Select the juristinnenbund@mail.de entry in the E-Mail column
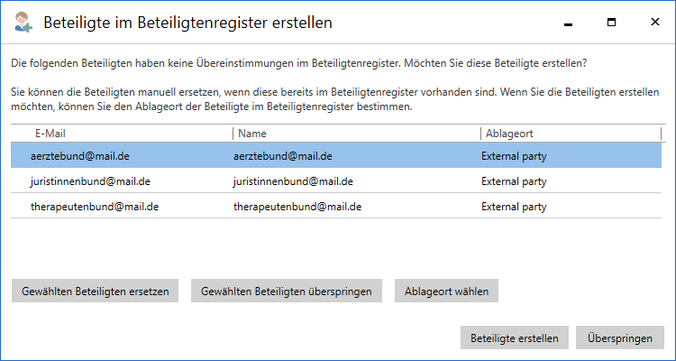 (x=90, y=181)
